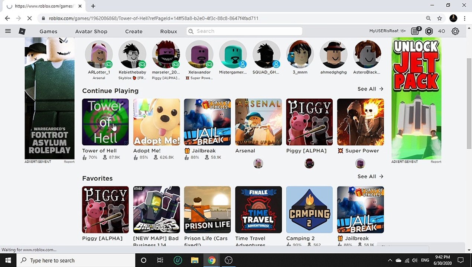Open the Robux tab
472x267 pixels.
pos(169,31)
